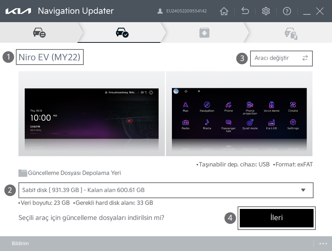Image resolution: width=332 pixels, height=251 pixels.
Task: Select the vehicle confirmation step tab
Action: tap(122, 32)
